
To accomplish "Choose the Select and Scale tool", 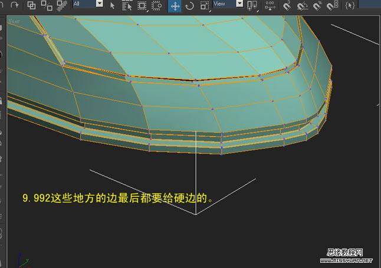I will pos(204,5).
